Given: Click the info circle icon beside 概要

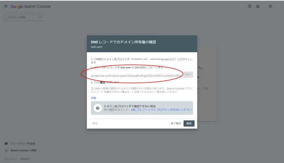Looking at the screenshot, I should (x=6, y=151).
